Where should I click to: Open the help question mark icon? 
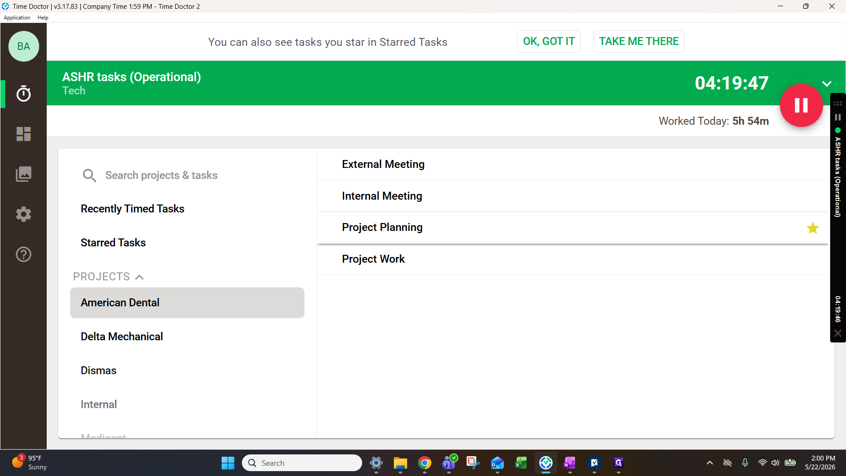pyautogui.click(x=23, y=254)
